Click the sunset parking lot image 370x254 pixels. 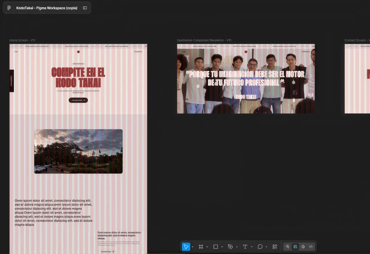click(x=78, y=151)
